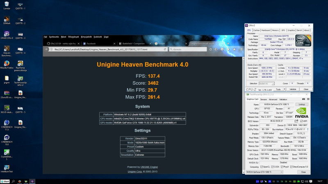Open Heaven Benchmark desktop shortcut
The width and height of the screenshot is (328, 184).
7,51
